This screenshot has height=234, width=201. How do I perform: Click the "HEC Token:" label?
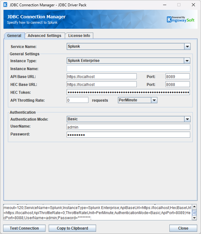click(x=21, y=93)
